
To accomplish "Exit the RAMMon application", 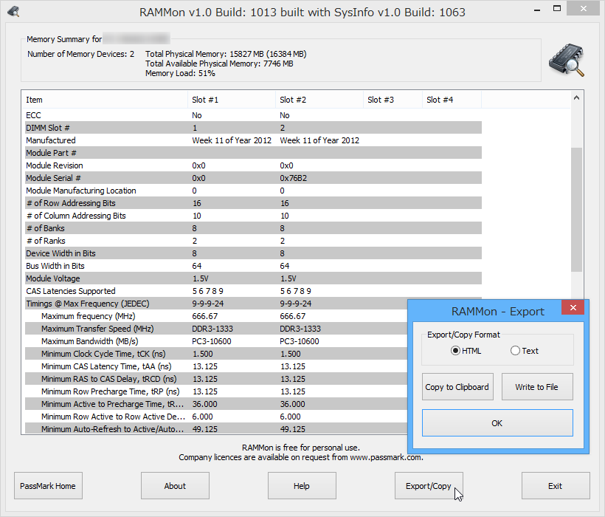I will 556,486.
